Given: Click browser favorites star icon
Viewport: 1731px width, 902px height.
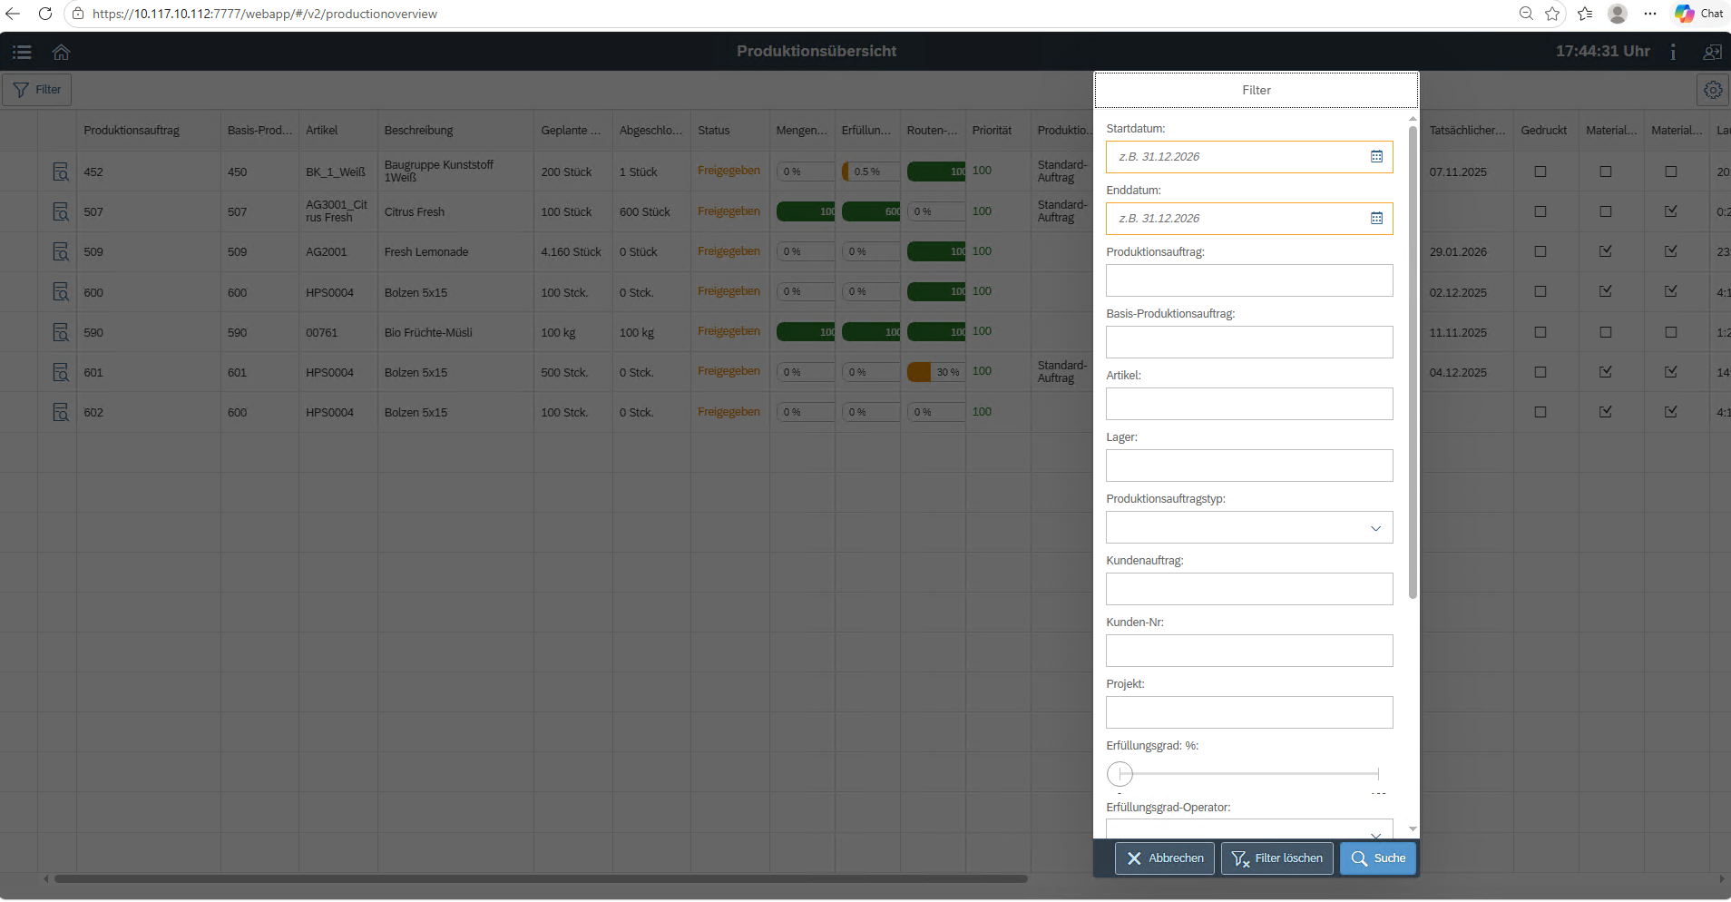Looking at the screenshot, I should coord(1552,14).
